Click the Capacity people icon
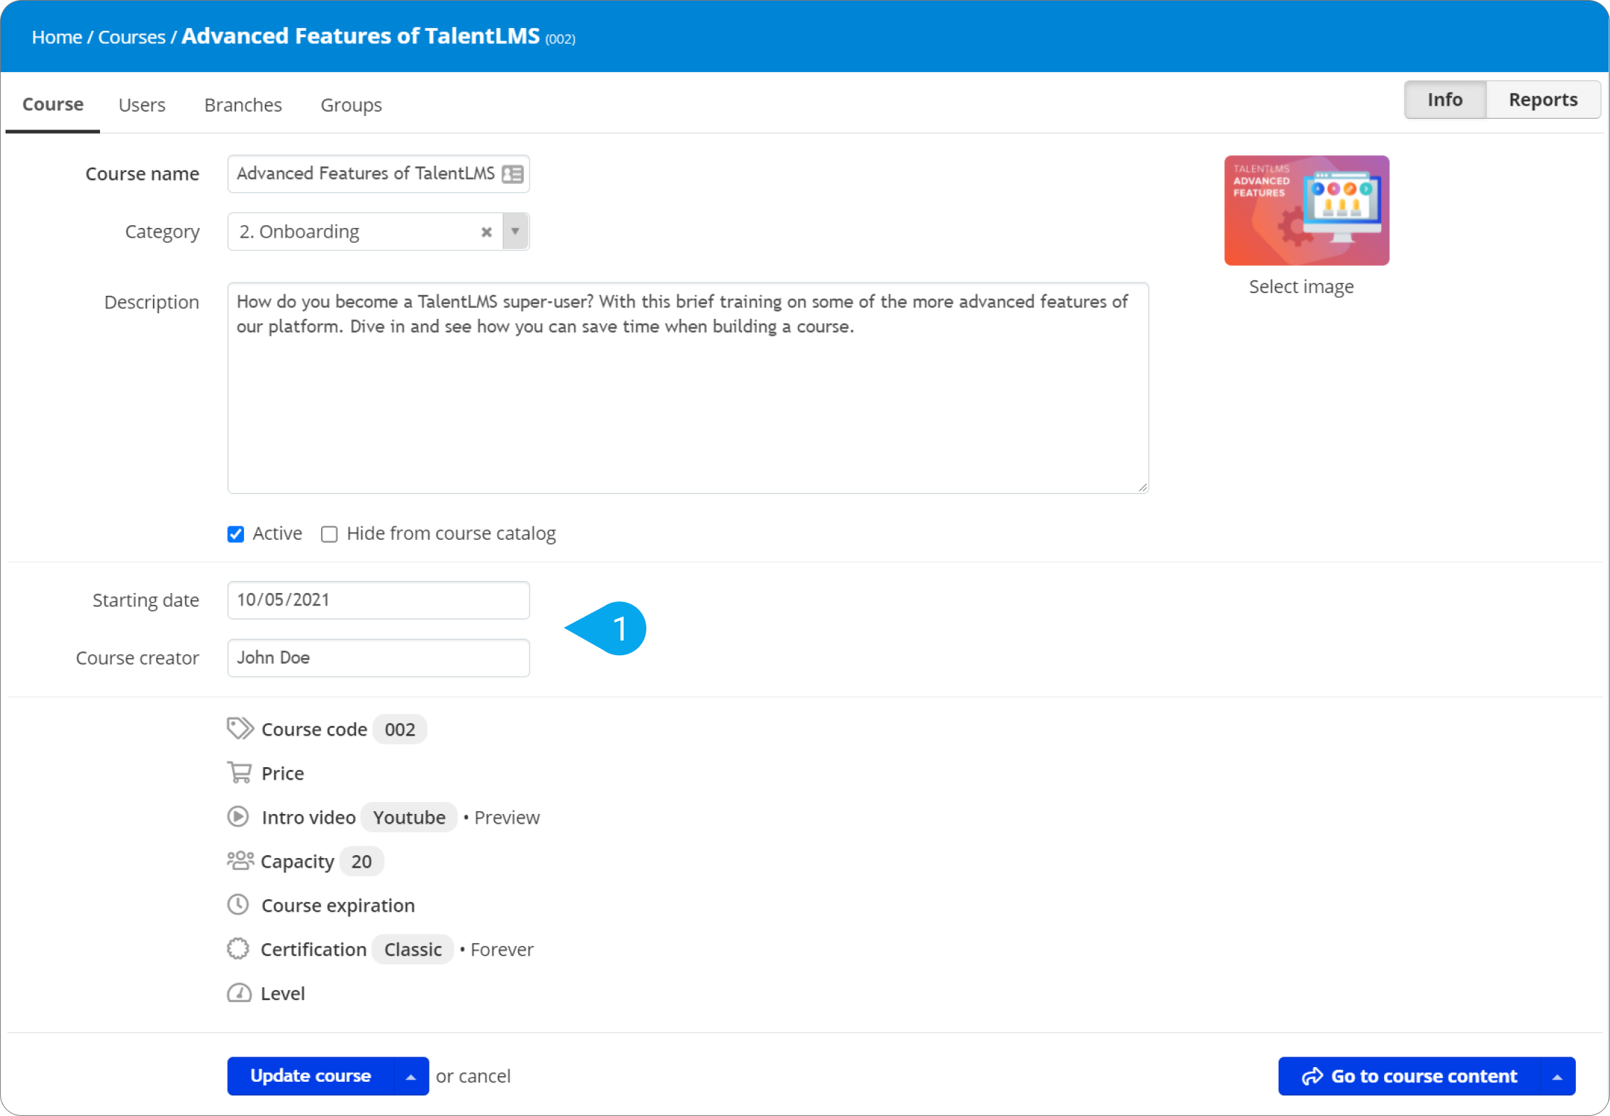 tap(240, 861)
